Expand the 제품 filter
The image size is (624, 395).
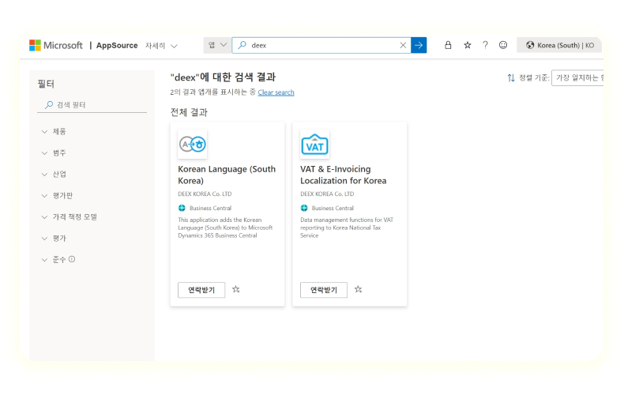(54, 131)
